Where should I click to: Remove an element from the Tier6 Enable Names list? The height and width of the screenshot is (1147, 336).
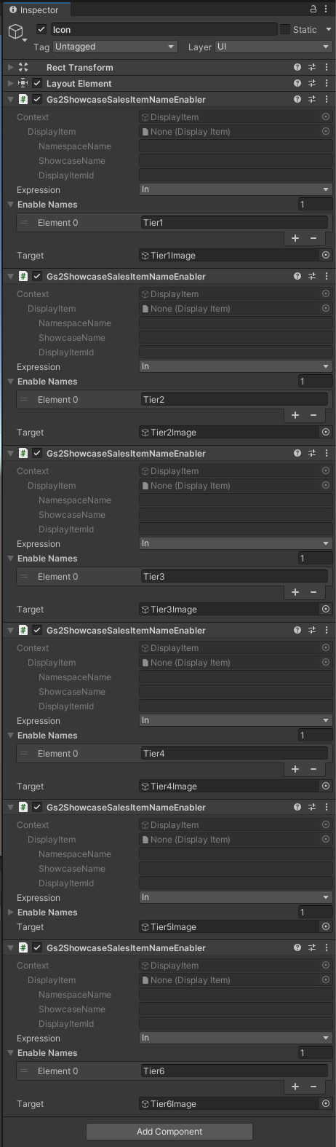tap(313, 1087)
